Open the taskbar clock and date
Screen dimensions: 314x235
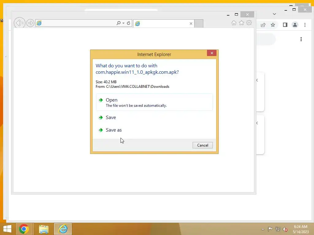[x=301, y=229]
